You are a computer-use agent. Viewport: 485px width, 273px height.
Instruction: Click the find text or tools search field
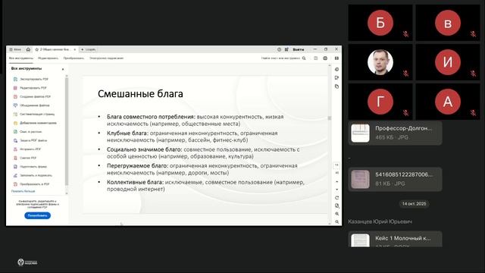pyautogui.click(x=283, y=58)
